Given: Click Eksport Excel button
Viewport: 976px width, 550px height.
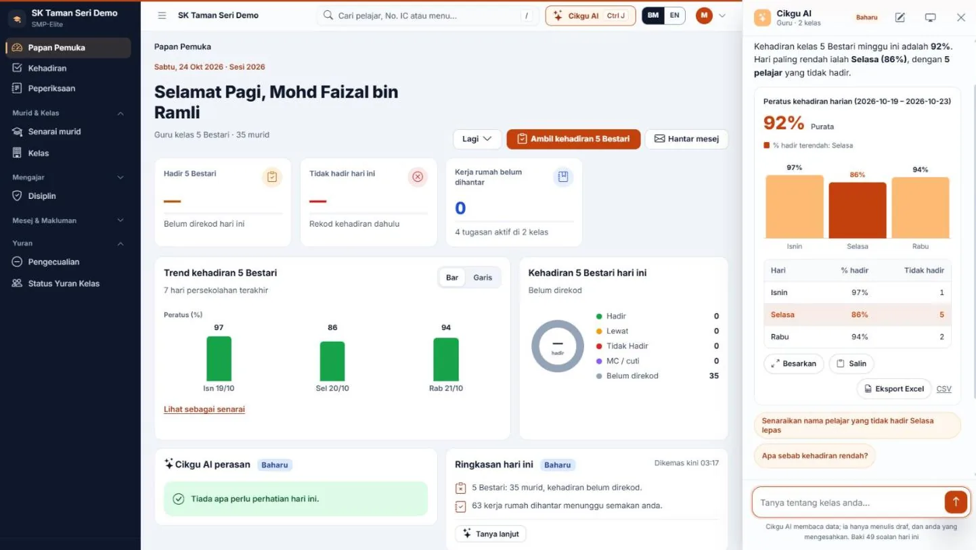Looking at the screenshot, I should coord(893,389).
